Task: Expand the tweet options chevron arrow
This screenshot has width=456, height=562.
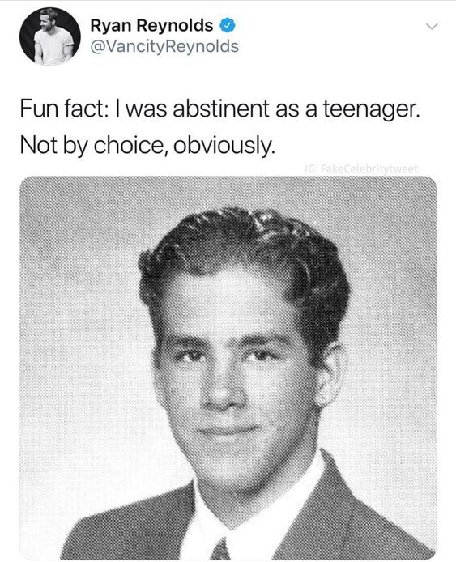Action: click(x=432, y=27)
